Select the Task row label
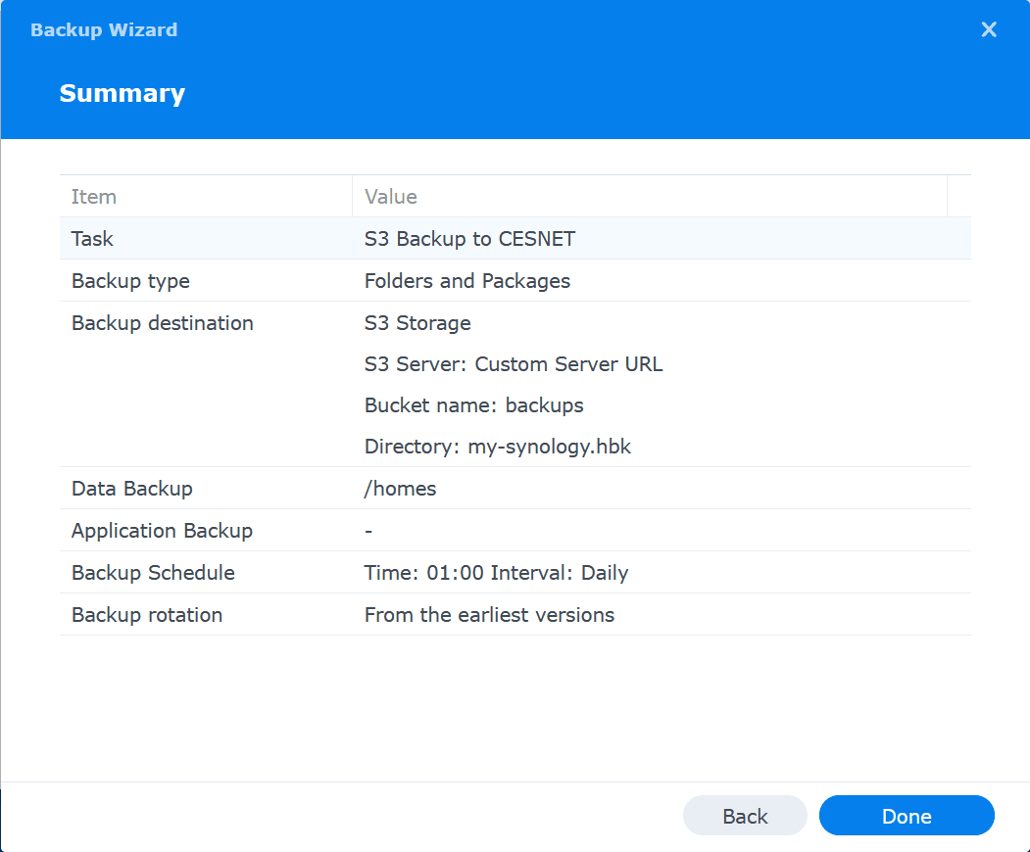Image resolution: width=1030 pixels, height=852 pixels. click(92, 239)
